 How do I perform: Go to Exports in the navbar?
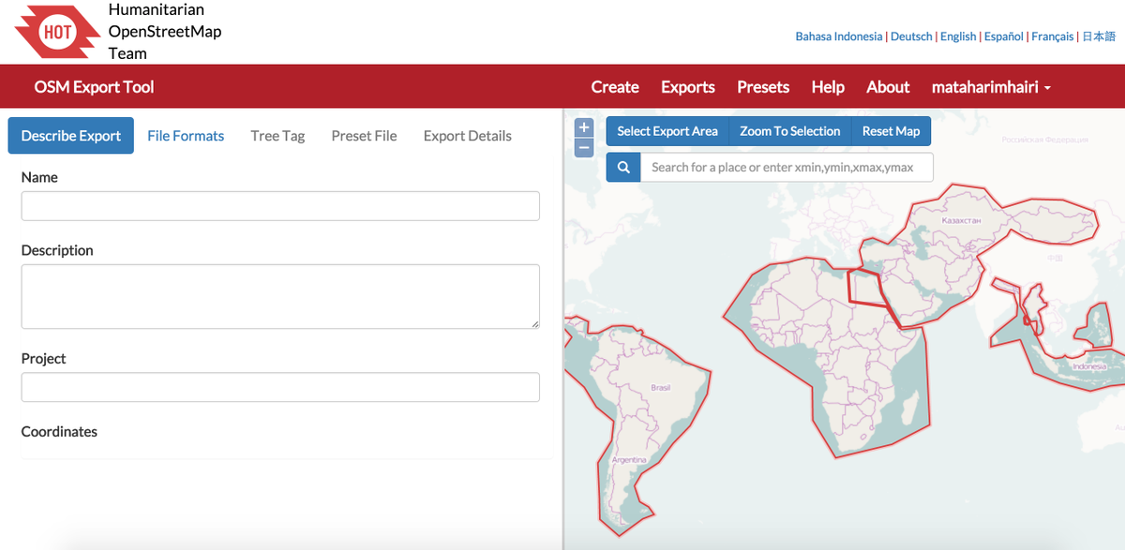pos(688,87)
